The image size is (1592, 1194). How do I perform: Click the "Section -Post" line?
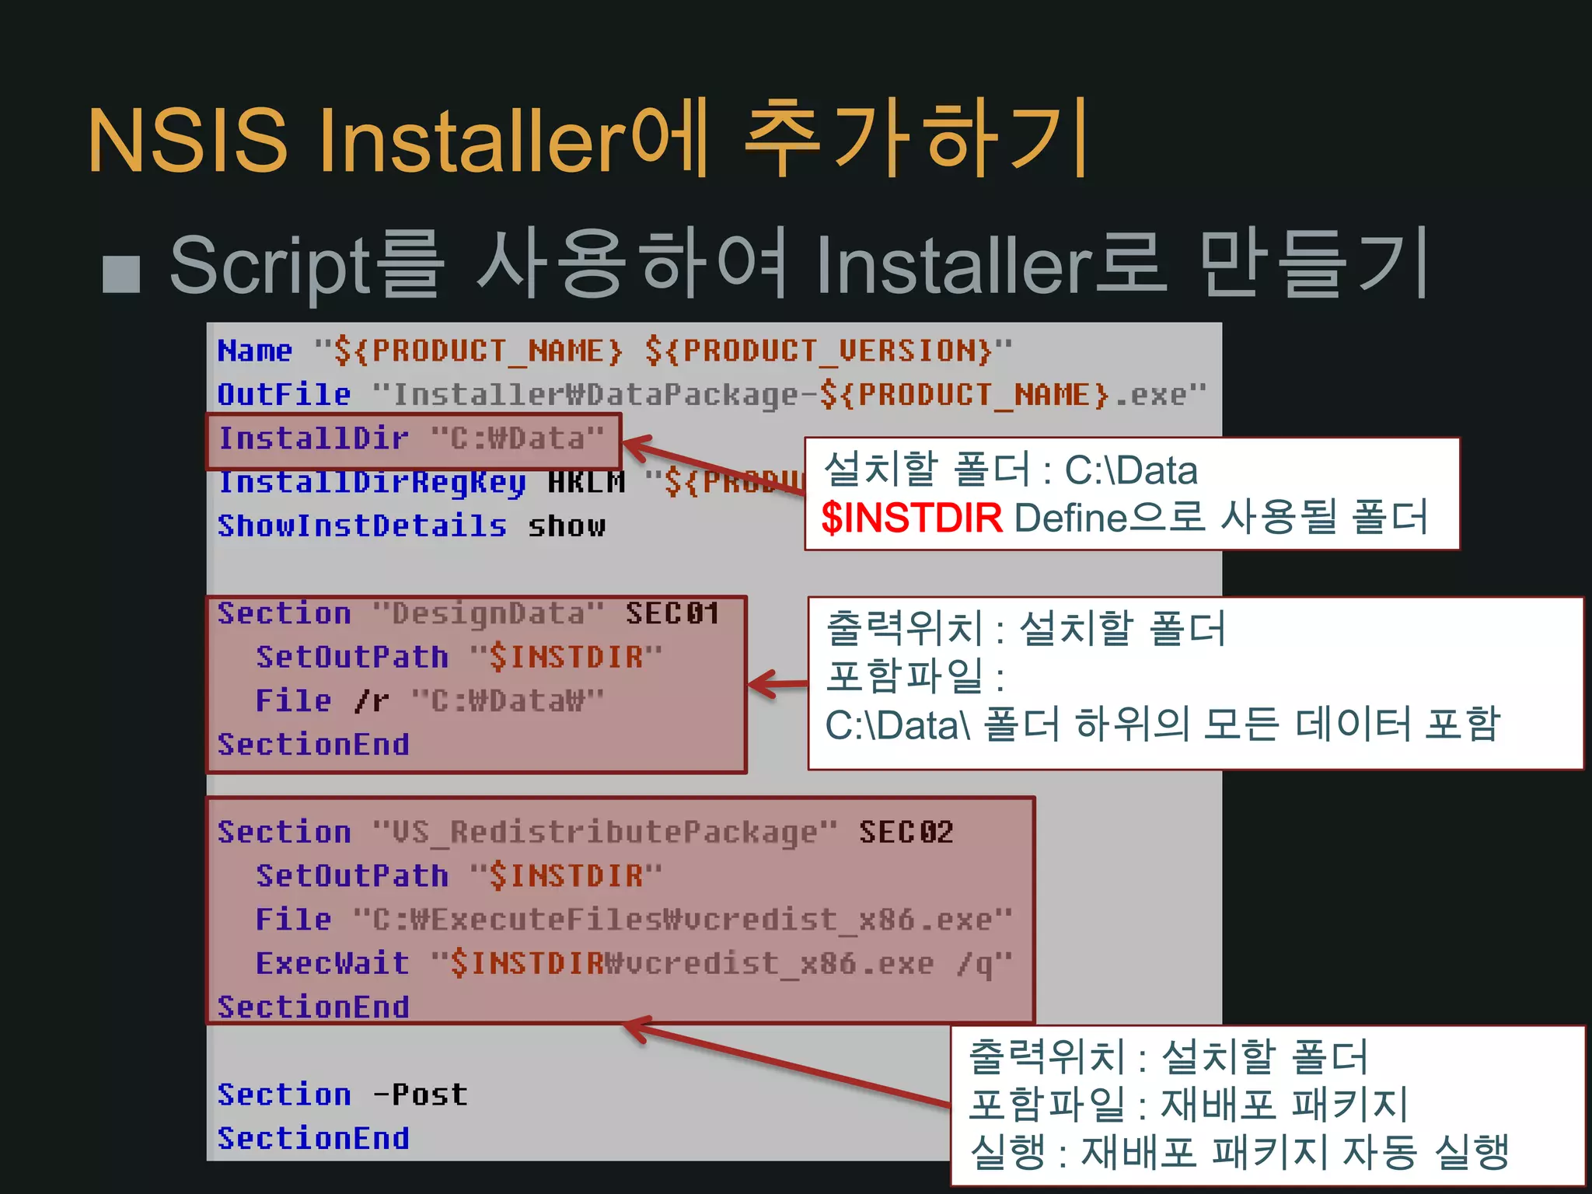coord(342,1094)
